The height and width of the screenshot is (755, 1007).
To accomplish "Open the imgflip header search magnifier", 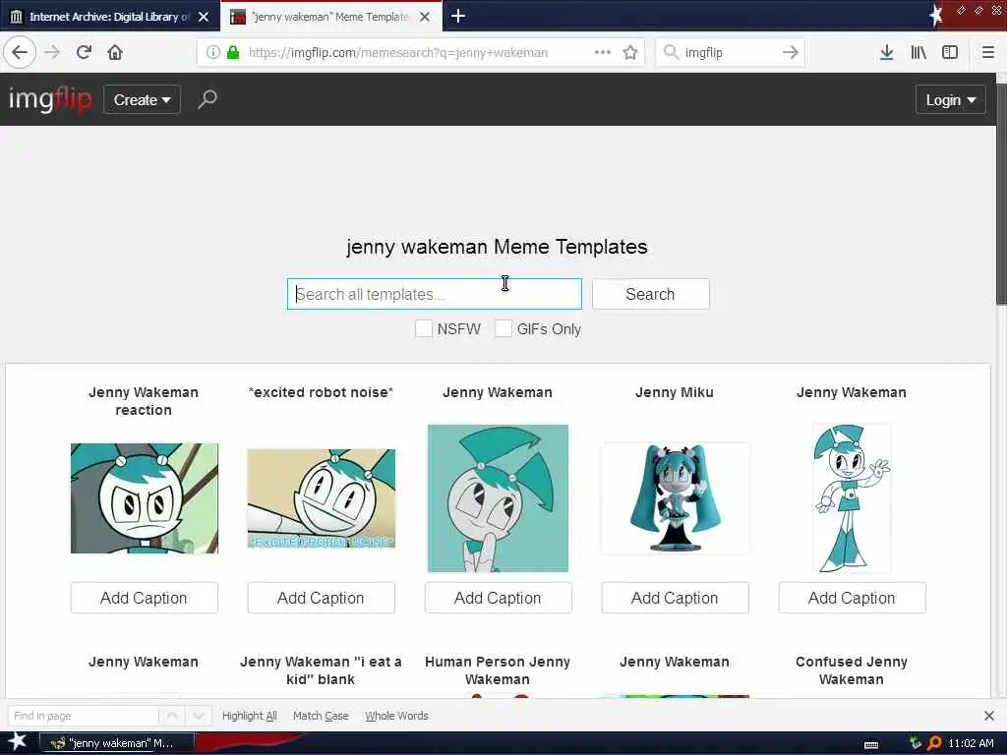I will point(207,99).
